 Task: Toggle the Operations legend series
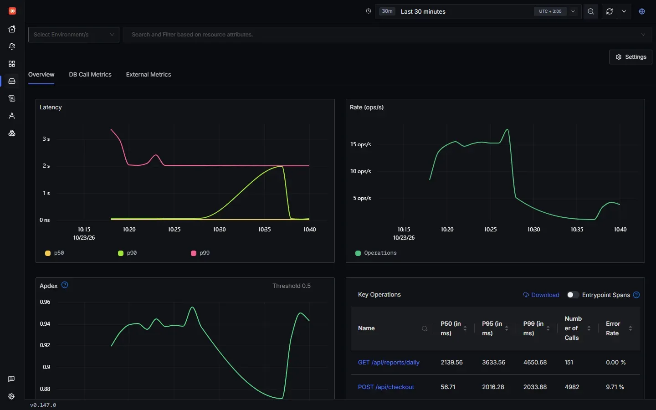point(376,253)
